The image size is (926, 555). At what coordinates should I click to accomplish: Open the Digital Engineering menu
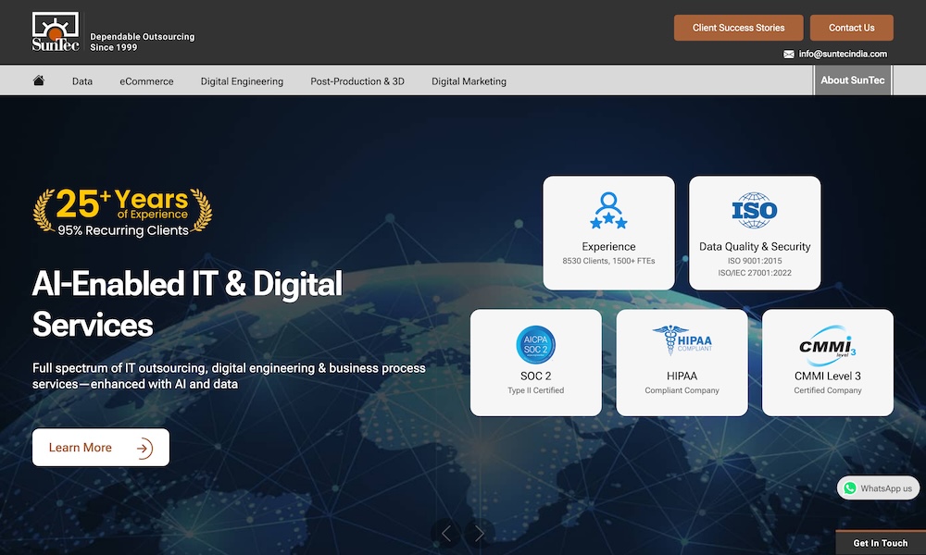click(x=242, y=81)
